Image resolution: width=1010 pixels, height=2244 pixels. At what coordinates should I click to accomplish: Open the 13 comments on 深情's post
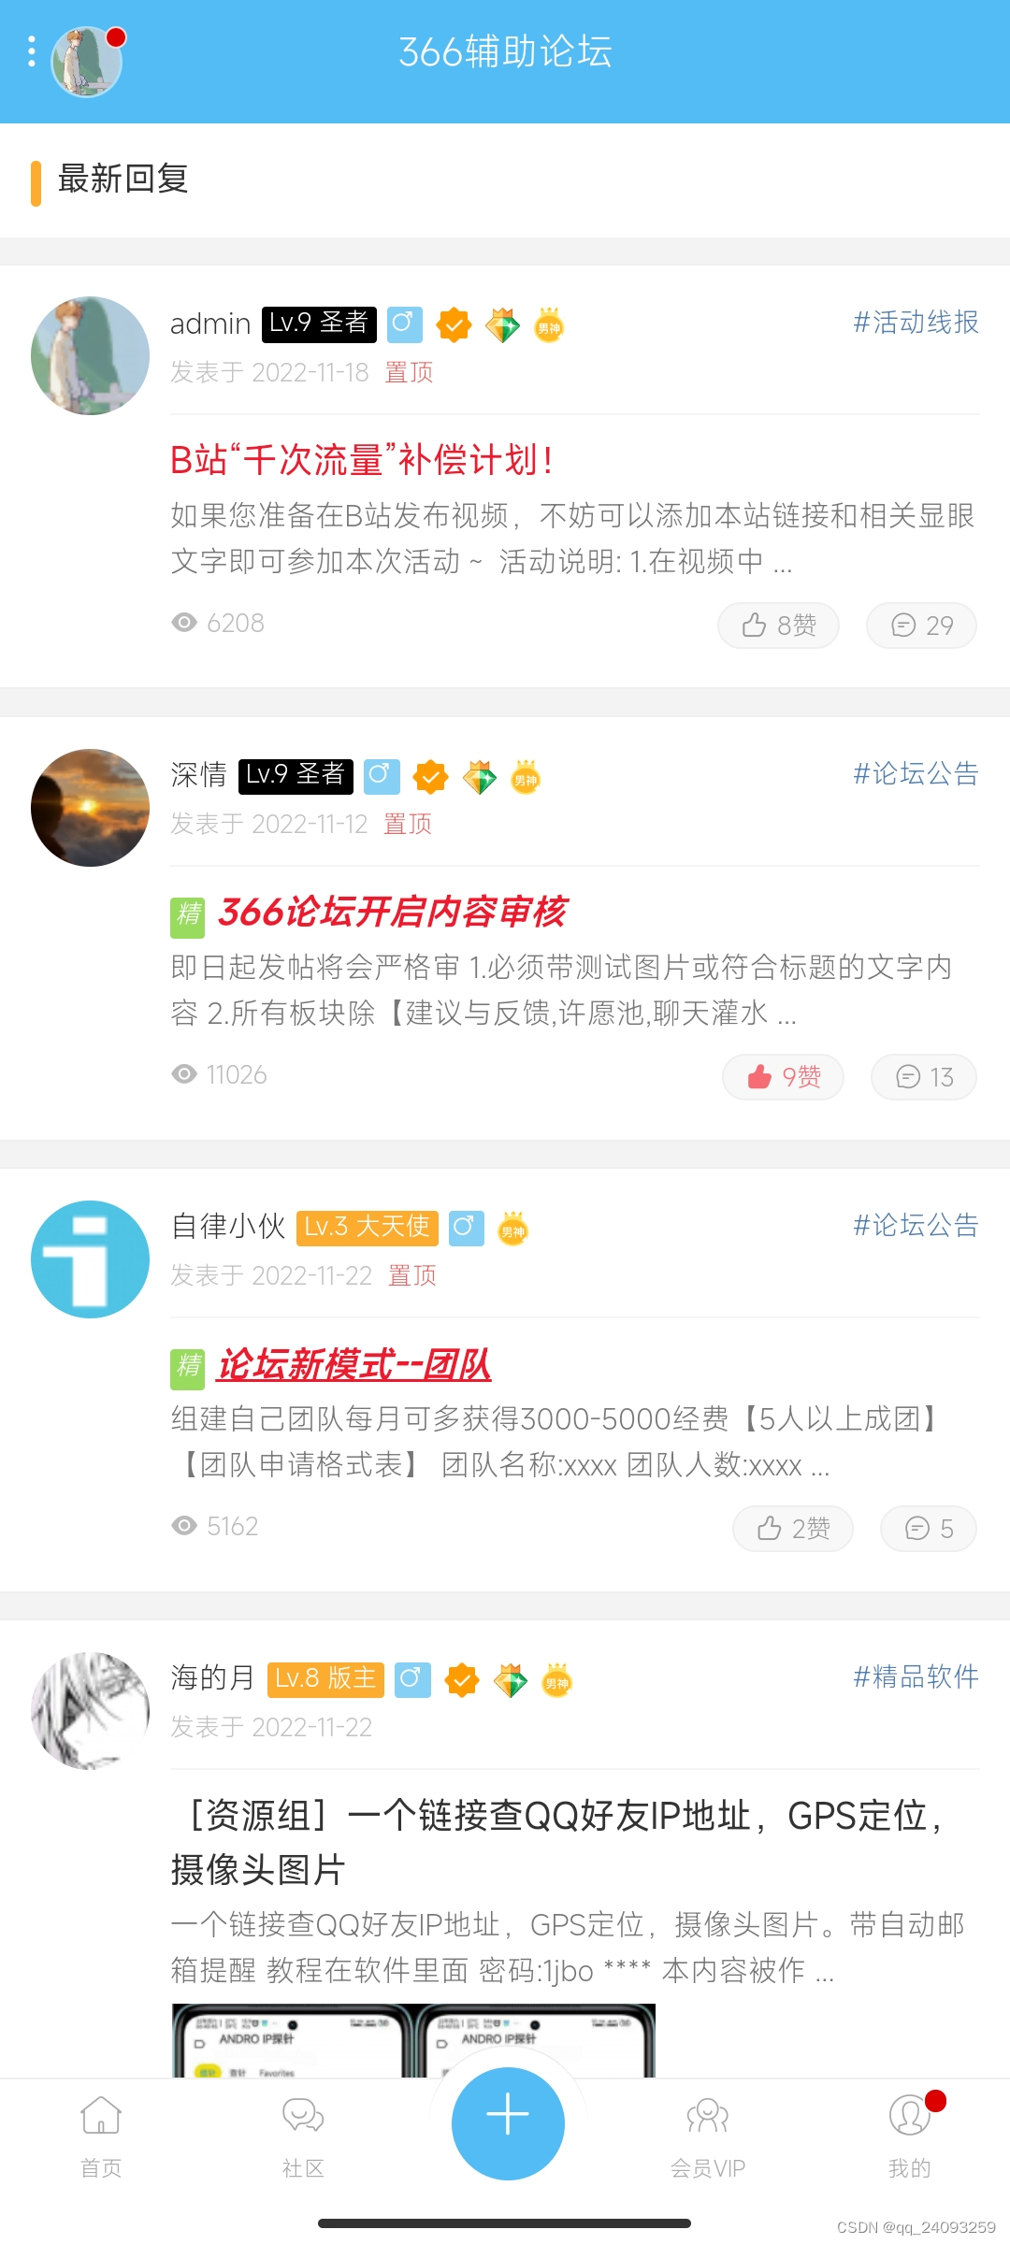[924, 1077]
